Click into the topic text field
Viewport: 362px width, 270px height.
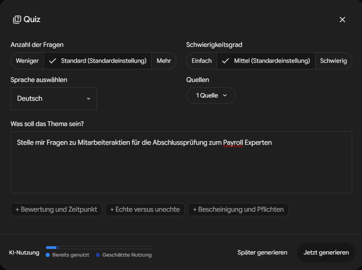(x=181, y=162)
